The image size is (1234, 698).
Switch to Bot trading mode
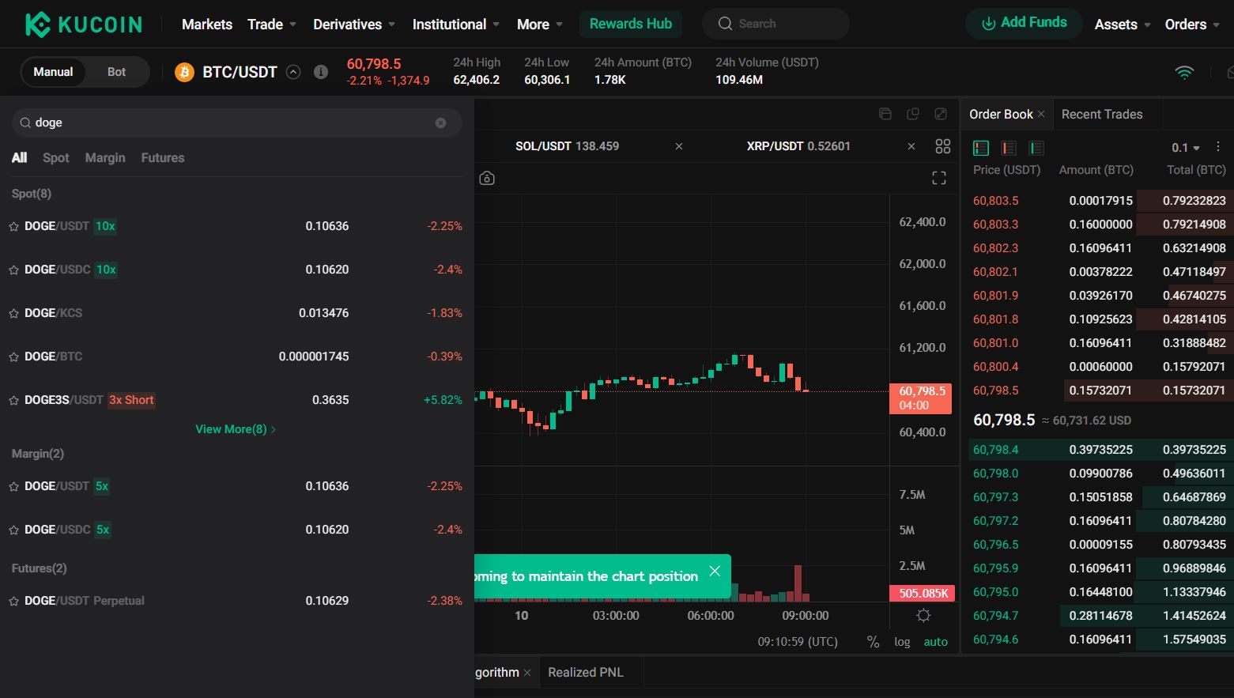(x=116, y=72)
